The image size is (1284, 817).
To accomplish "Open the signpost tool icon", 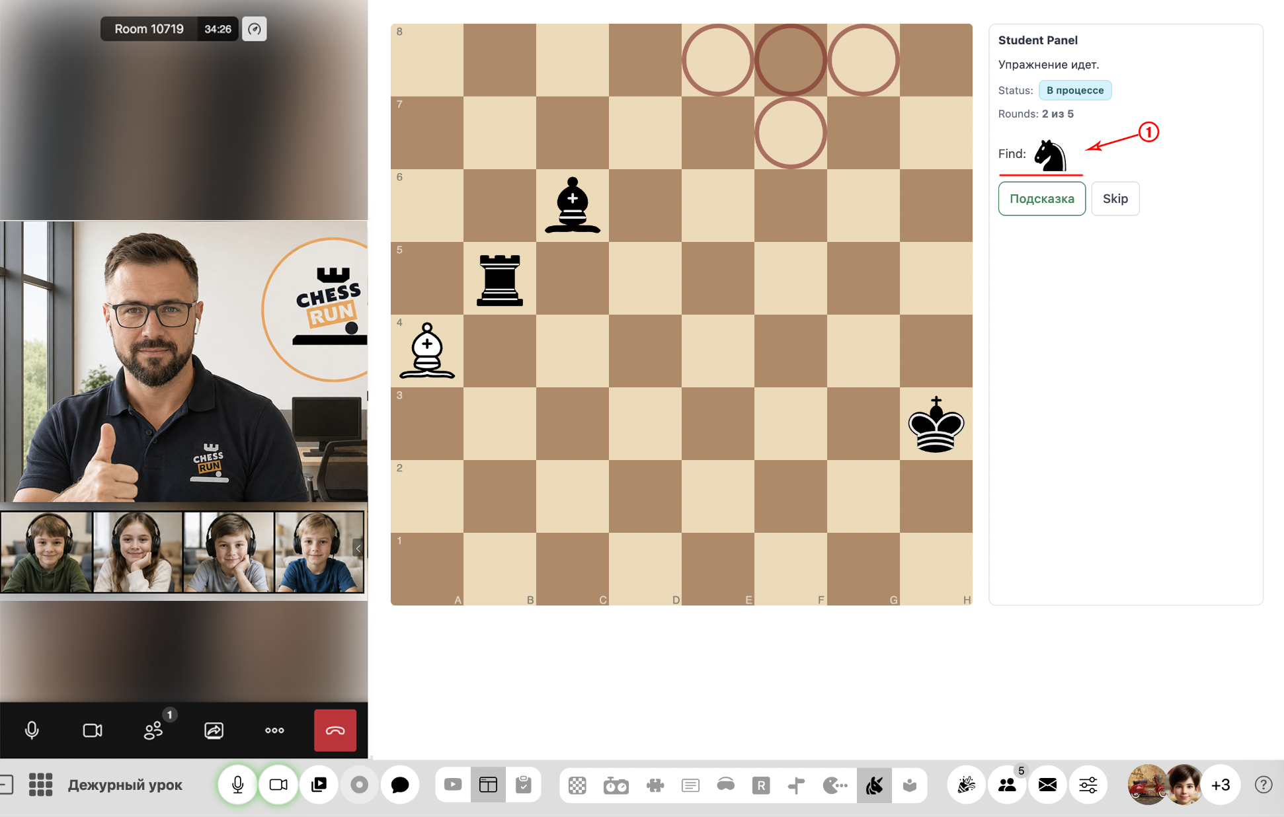I will 797,785.
